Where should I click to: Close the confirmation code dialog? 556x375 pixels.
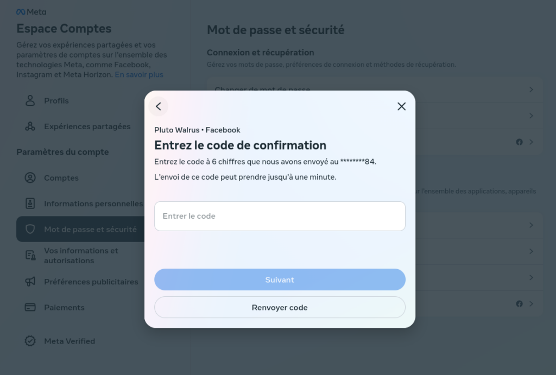coord(401,106)
